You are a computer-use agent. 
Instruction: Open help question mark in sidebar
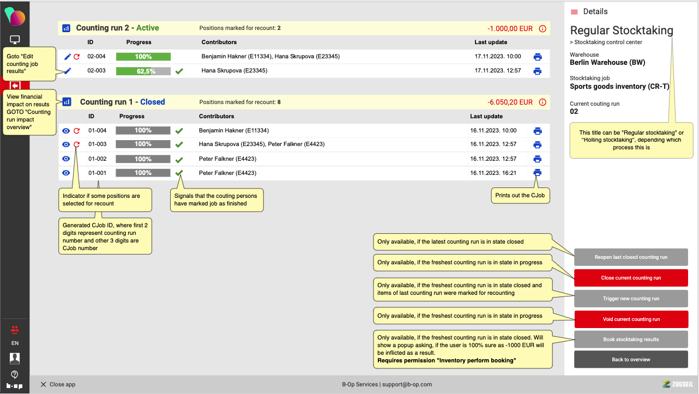[x=15, y=374]
